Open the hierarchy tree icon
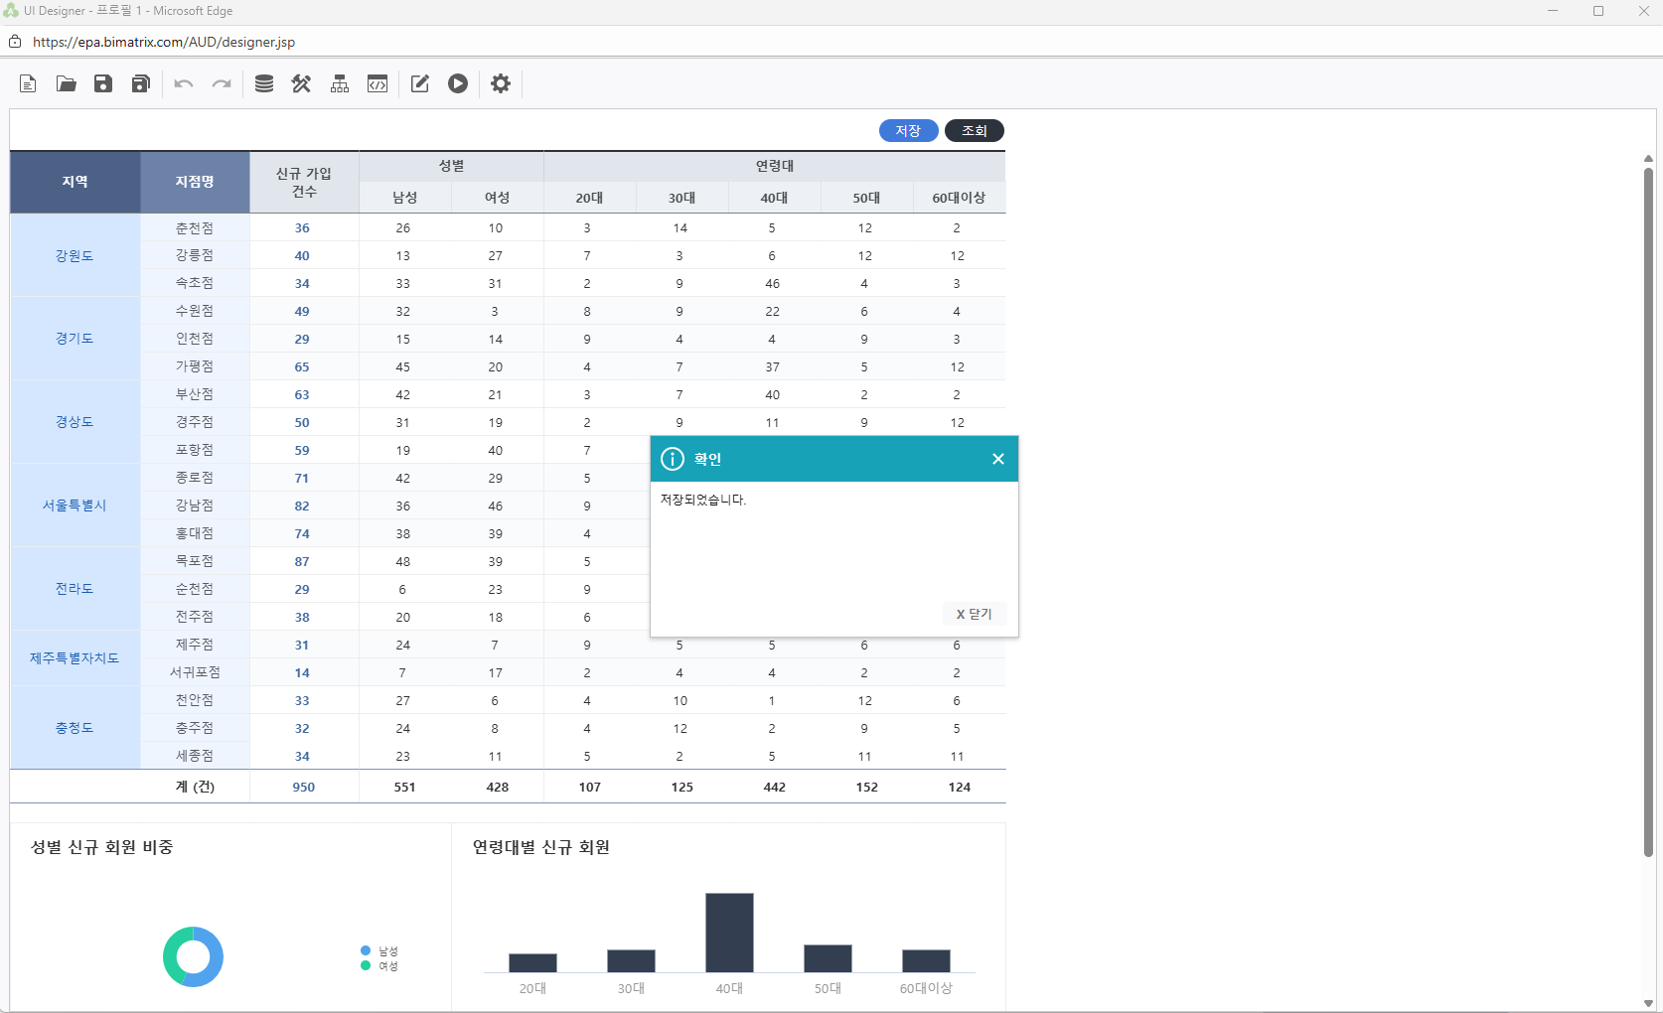Viewport: 1663px width, 1013px height. [x=340, y=84]
